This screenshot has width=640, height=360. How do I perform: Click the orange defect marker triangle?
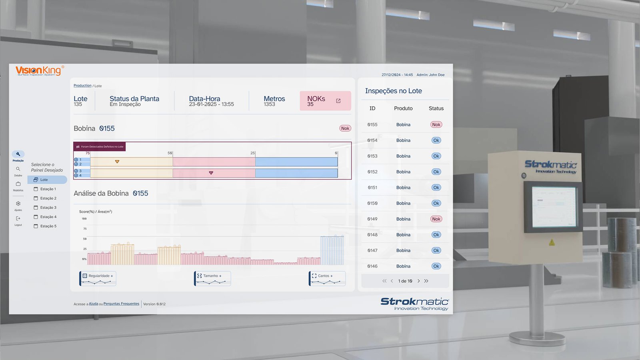117,162
